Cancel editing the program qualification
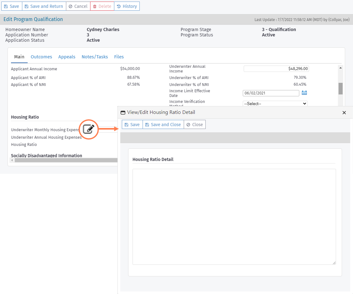Screen dimensions: 353x294 [x=78, y=6]
